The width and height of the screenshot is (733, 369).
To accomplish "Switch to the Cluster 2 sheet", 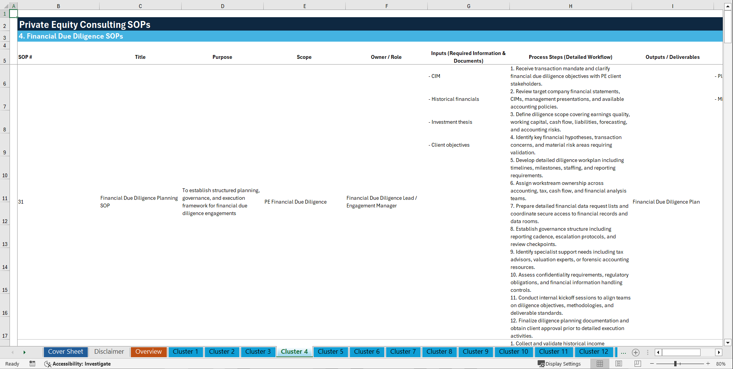I will click(x=222, y=352).
